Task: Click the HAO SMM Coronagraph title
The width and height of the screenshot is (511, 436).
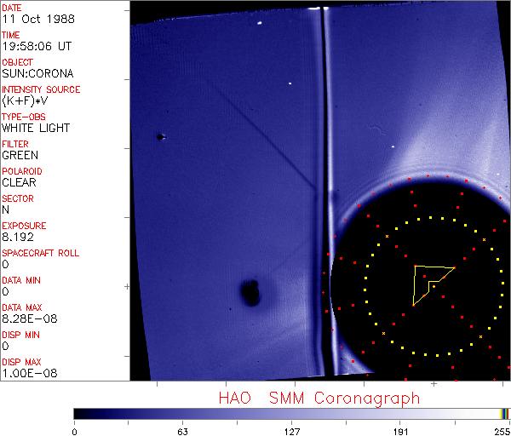Action: [319, 398]
